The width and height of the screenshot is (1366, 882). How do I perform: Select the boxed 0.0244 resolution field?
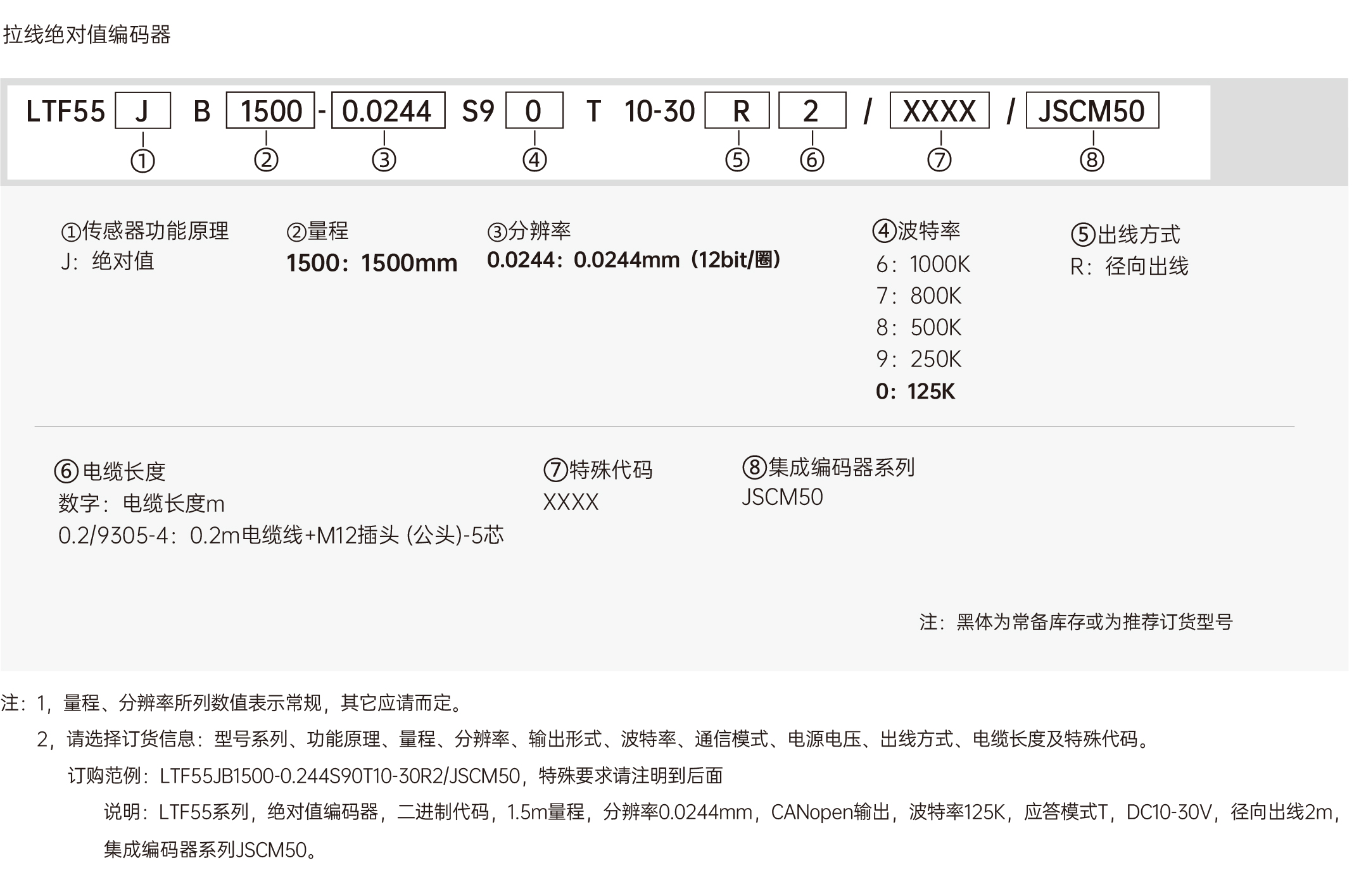[x=388, y=111]
